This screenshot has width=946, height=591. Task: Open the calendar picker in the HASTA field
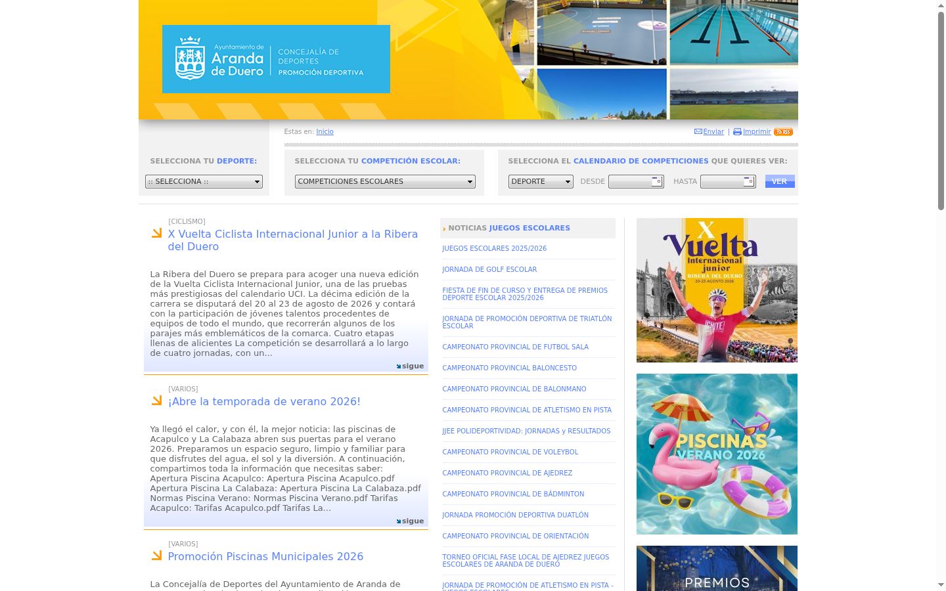[x=748, y=181]
